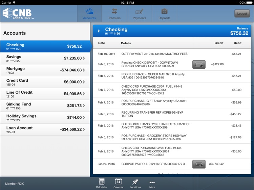Expand the Sinking Fund chevron

(x=84, y=105)
